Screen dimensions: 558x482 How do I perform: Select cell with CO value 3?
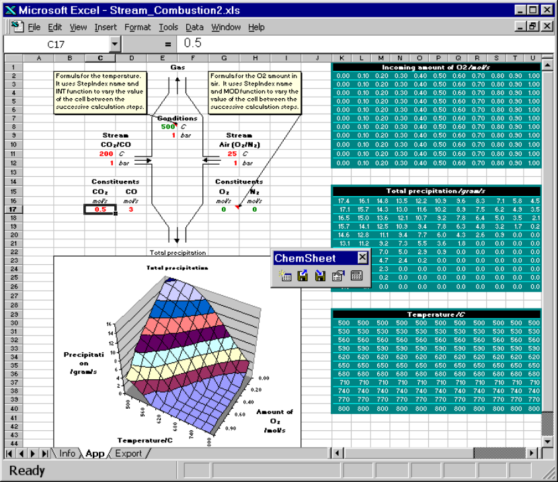coord(131,209)
